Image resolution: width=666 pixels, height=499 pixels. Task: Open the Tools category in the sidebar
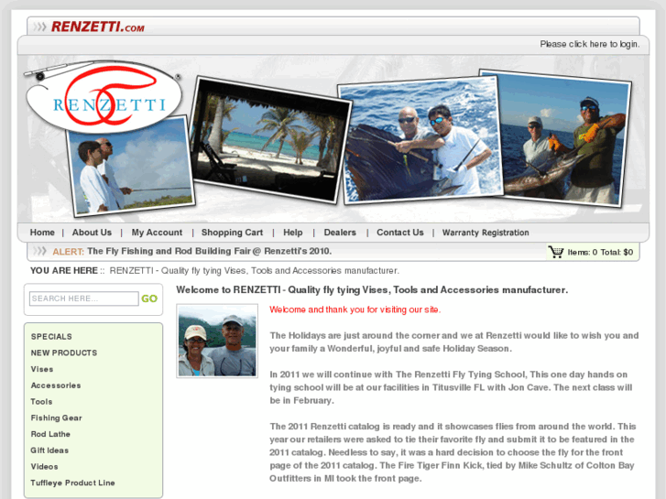[41, 401]
